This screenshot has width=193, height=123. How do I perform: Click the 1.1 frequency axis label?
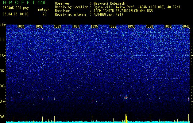pos(3,40)
